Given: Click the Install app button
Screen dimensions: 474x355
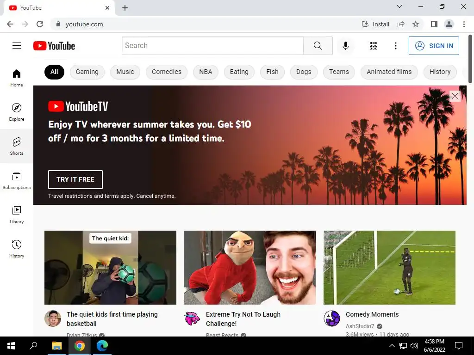Looking at the screenshot, I should tap(375, 24).
